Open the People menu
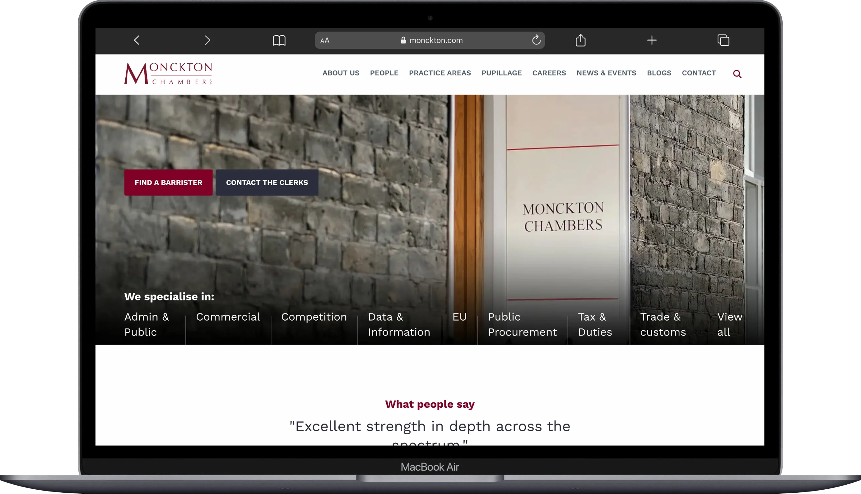The height and width of the screenshot is (494, 861). click(384, 73)
